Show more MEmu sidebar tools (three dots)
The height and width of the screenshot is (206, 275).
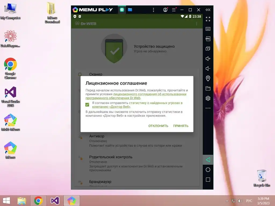click(208, 108)
